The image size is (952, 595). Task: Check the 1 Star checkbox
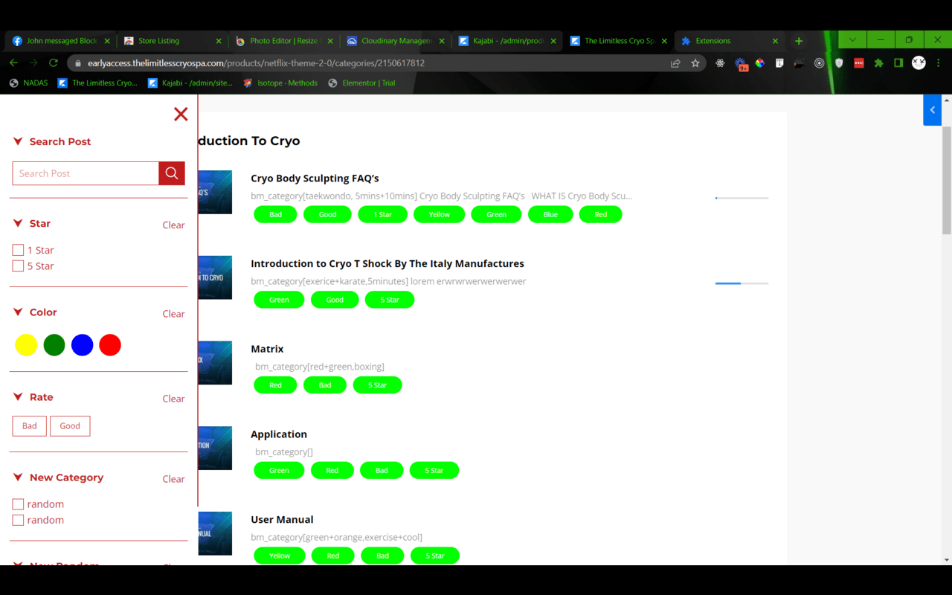click(18, 250)
